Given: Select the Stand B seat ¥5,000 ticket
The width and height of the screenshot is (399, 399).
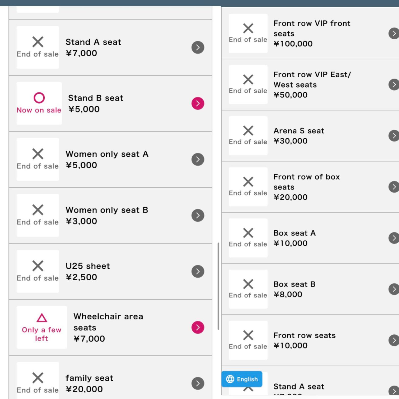Looking at the screenshot, I should pyautogui.click(x=96, y=103).
